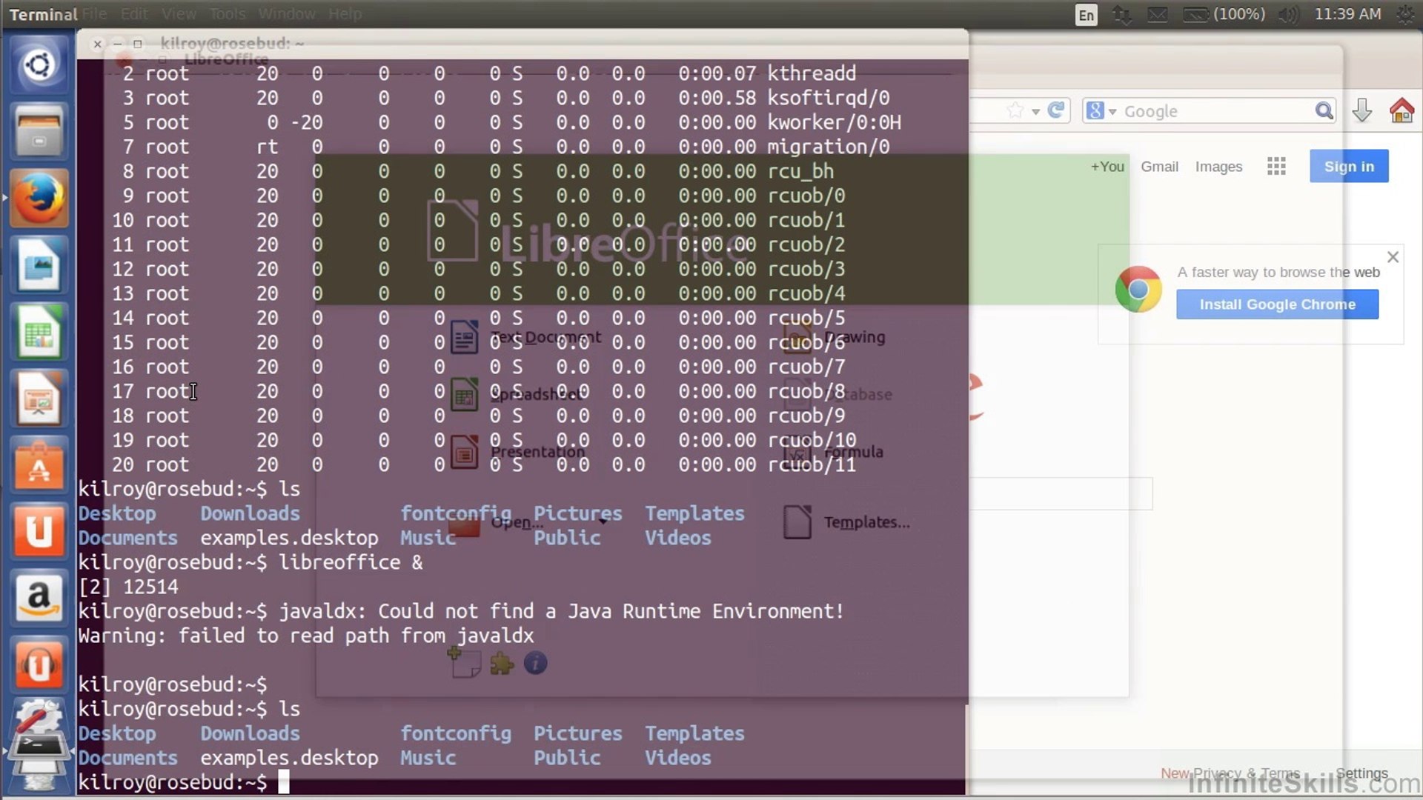Expand Firefox location bar history dropdown
Screen dimensions: 1423x800
[x=1035, y=112]
